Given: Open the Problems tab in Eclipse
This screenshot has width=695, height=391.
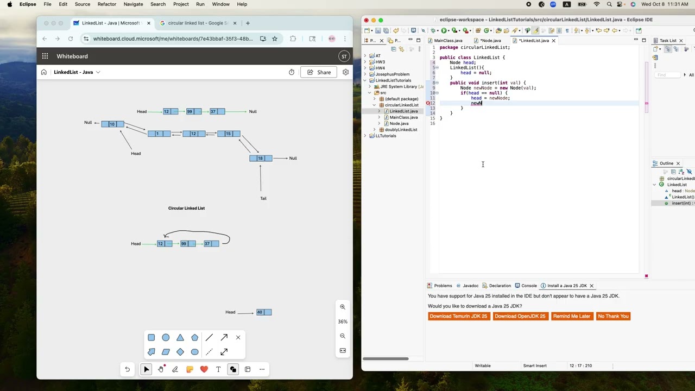Looking at the screenshot, I should pos(439,286).
